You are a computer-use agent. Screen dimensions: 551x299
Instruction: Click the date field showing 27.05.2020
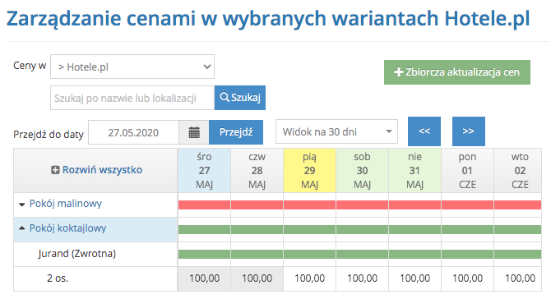133,132
